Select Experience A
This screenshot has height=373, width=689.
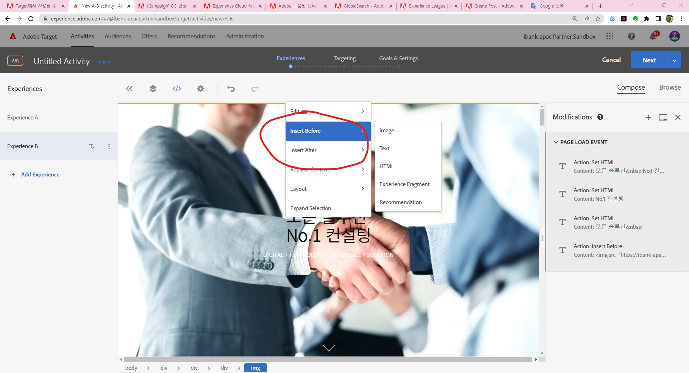click(x=59, y=118)
